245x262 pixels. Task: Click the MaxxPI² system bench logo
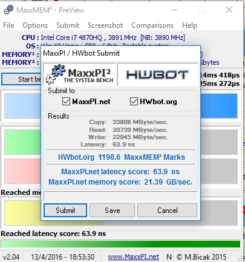79,74
